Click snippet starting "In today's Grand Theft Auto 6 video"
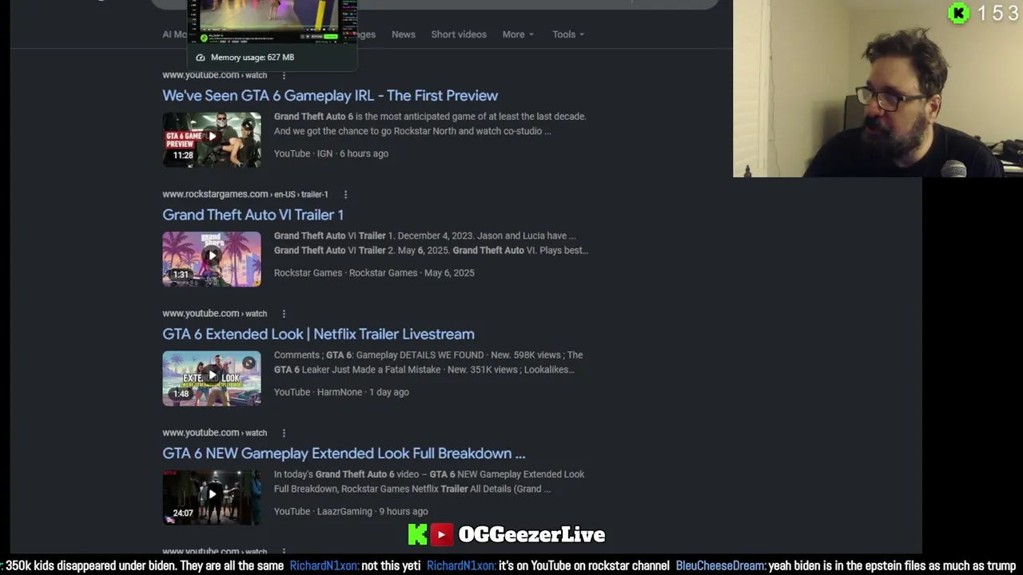This screenshot has height=575, width=1023. tap(429, 482)
